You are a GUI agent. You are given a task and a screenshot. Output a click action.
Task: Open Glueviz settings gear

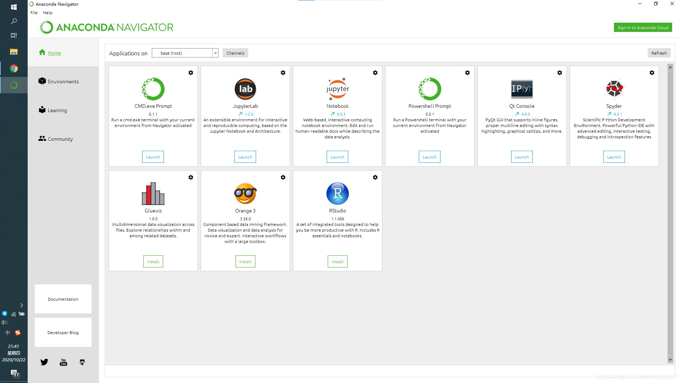(191, 177)
